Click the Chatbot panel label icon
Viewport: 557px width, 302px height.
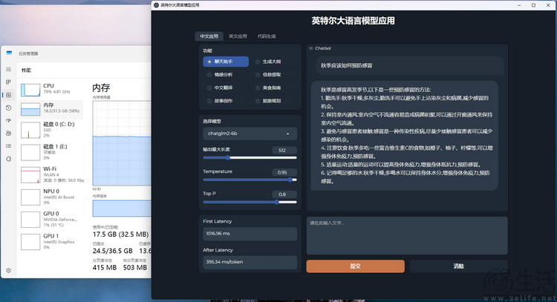311,48
